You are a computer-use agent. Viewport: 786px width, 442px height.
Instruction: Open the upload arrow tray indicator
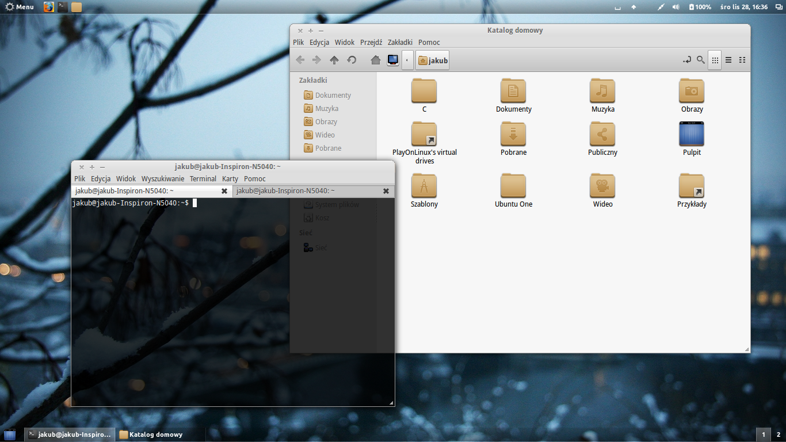(634, 7)
